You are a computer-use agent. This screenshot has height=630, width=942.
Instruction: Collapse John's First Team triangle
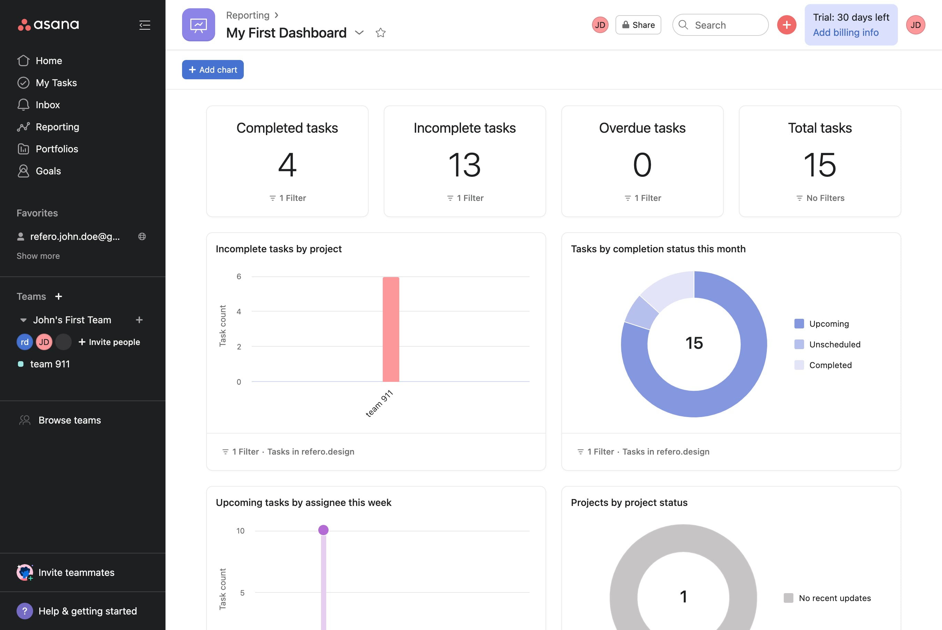(x=23, y=320)
